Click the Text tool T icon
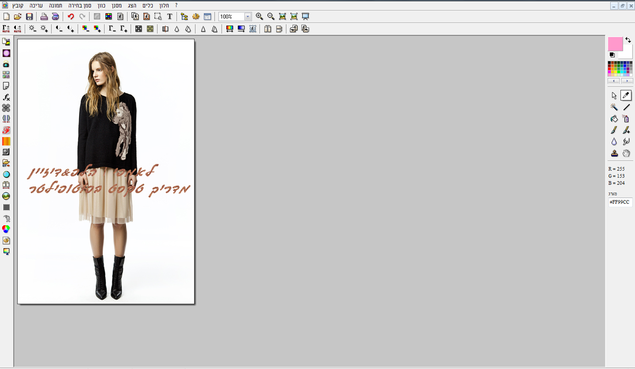Screen dimensions: 635x369 click(x=169, y=17)
